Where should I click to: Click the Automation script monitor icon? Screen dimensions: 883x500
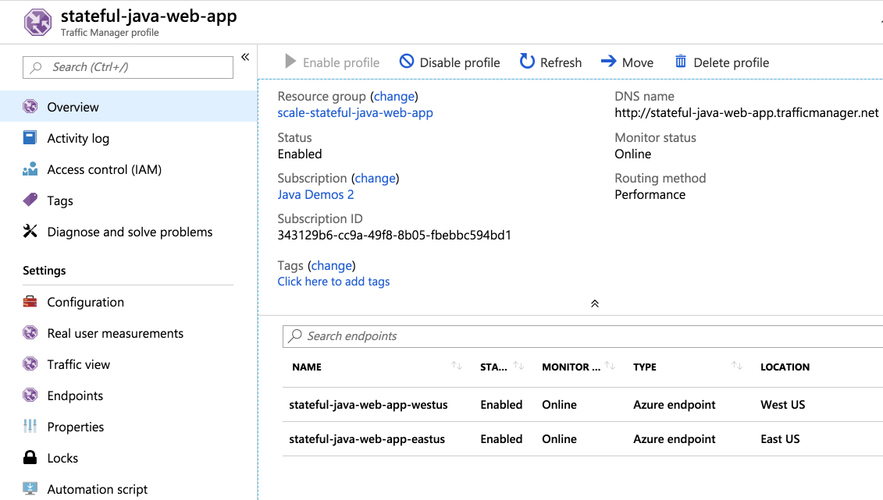pos(30,489)
